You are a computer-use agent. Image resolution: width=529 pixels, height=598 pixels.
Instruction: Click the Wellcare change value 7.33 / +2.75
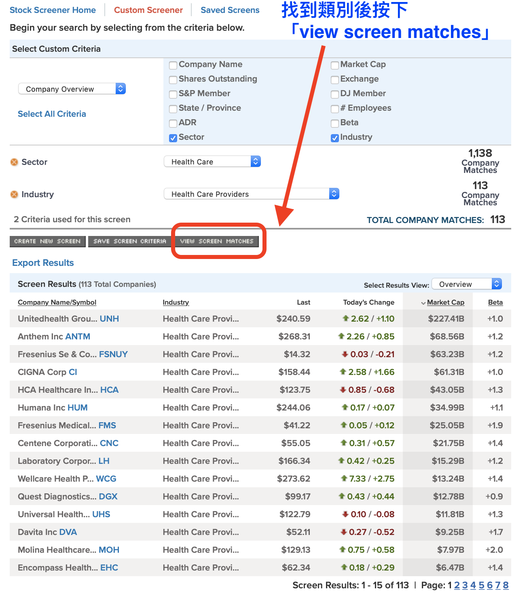(368, 479)
